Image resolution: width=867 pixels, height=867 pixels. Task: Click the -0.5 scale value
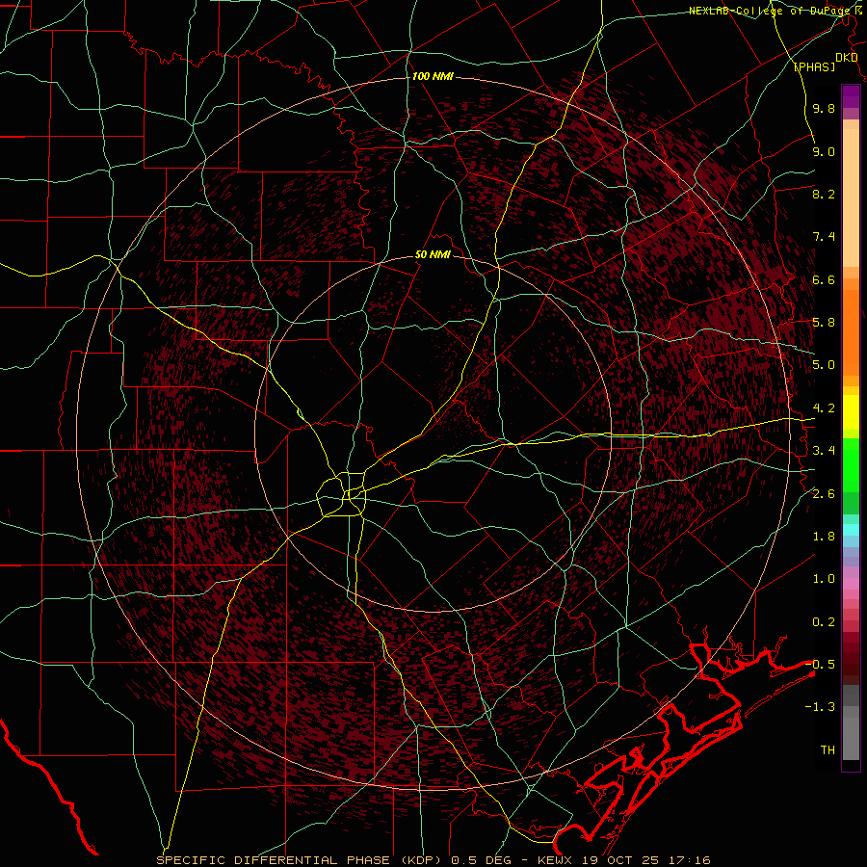[820, 665]
